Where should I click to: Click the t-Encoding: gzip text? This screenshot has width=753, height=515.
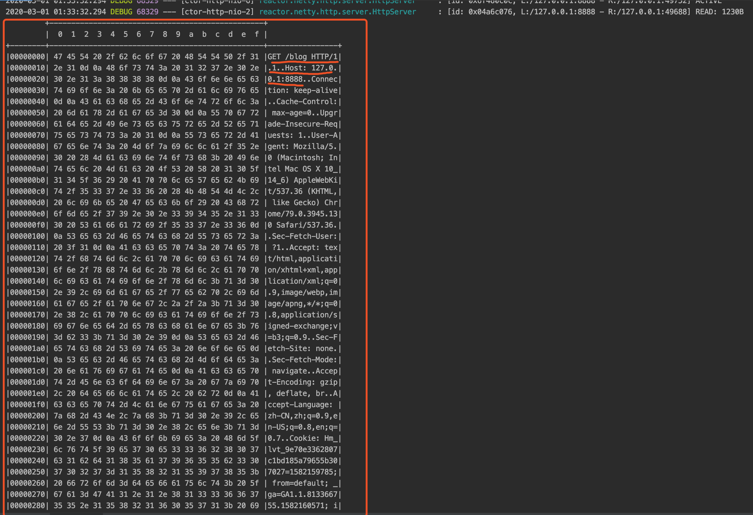(x=303, y=382)
